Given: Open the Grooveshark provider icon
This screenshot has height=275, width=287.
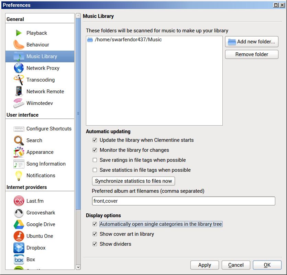Looking at the screenshot, I should click(19, 213).
